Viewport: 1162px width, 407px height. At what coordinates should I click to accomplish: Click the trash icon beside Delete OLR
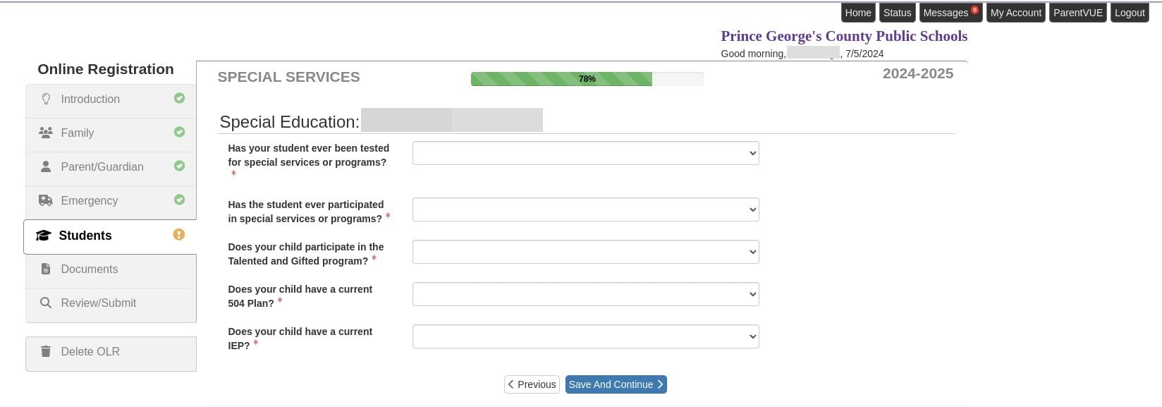coord(46,351)
